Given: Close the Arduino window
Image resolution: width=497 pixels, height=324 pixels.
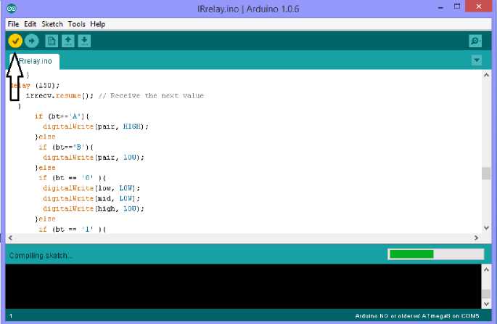Looking at the screenshot, I should pos(479,7).
